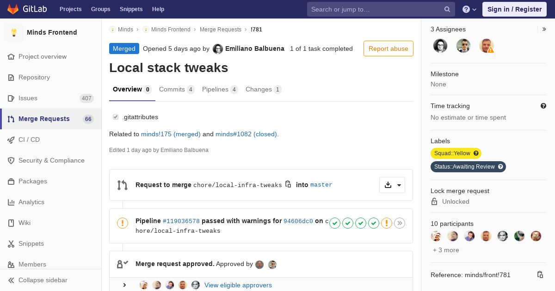The height and width of the screenshot is (291, 555).
Task: Switch to the Changes tab
Action: click(x=264, y=90)
